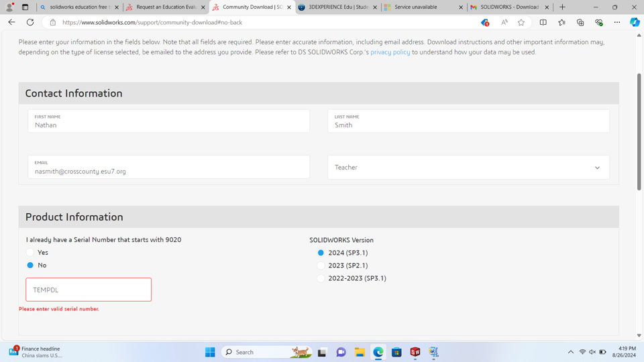Close the Request an Education Evaluation tab
The image size is (644, 362).
pos(203,7)
